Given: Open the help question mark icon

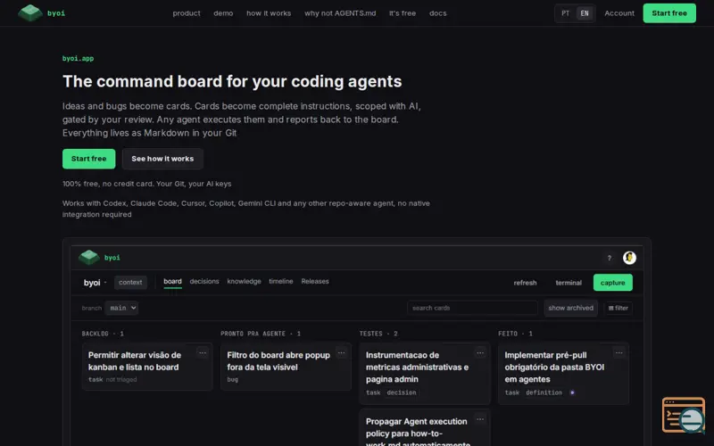Looking at the screenshot, I should tap(610, 258).
